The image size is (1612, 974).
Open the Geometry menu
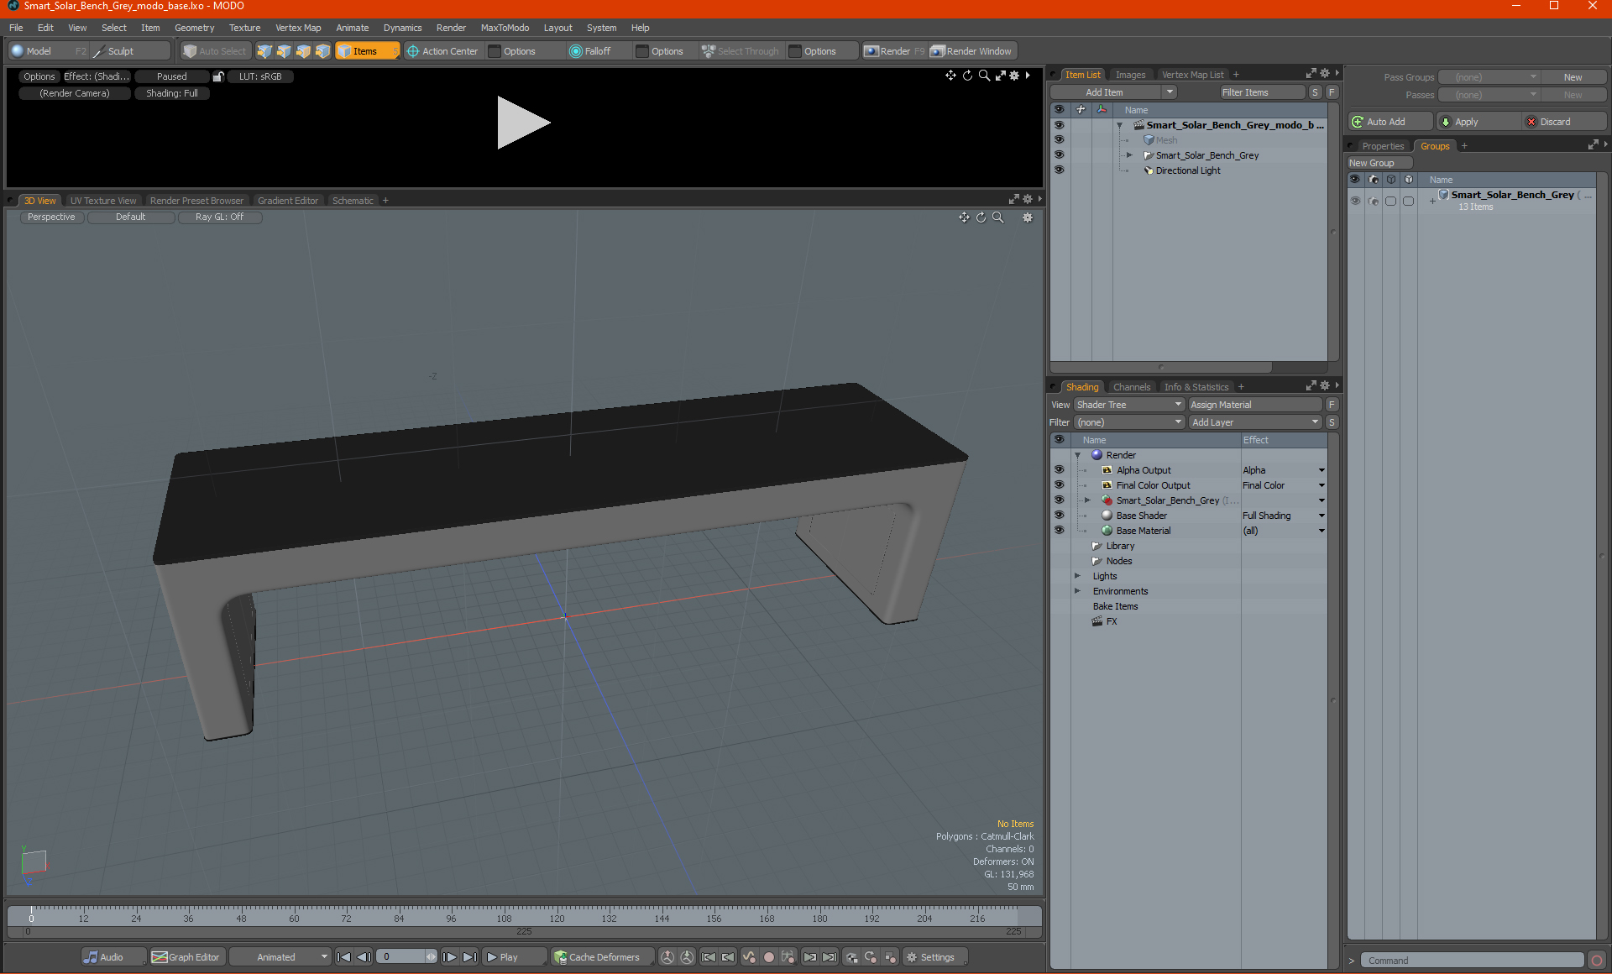(x=194, y=28)
